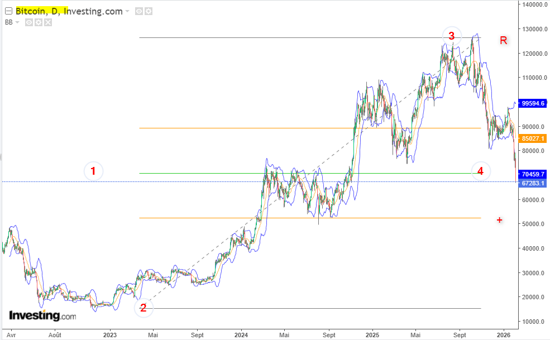Click the 60000.0 price axis value

[533, 200]
